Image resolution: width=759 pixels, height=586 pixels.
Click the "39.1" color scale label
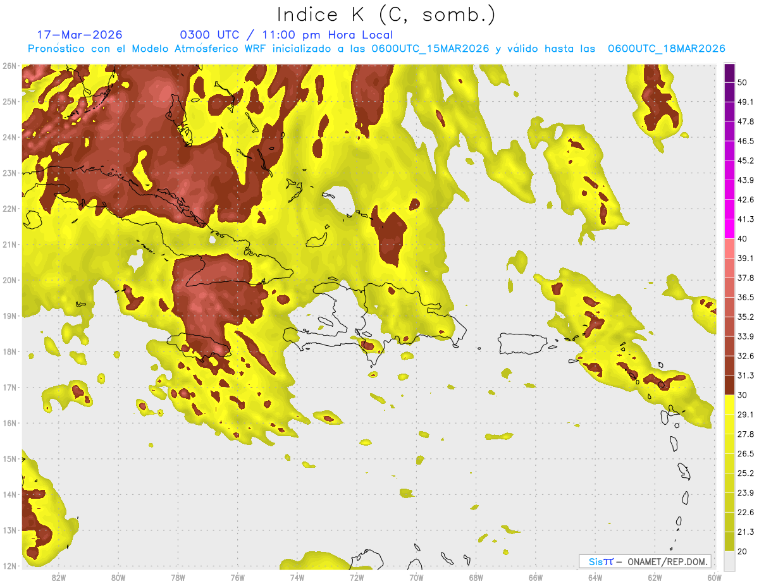(x=746, y=258)
